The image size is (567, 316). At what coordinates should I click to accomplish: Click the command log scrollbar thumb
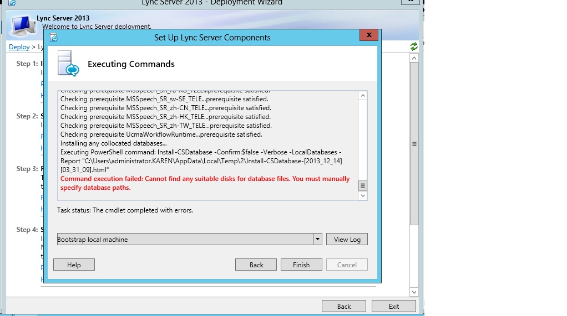(363, 186)
